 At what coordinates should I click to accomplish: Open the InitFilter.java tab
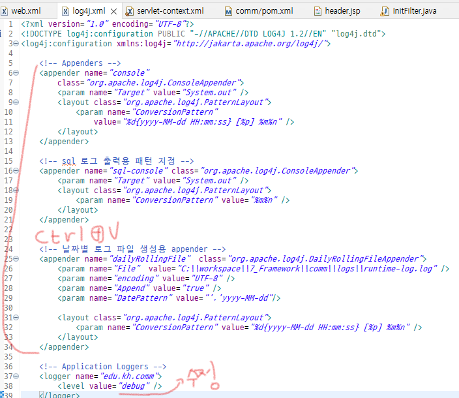coord(415,11)
